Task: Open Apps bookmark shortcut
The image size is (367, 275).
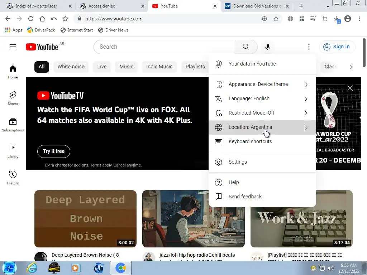Action: pos(14,30)
